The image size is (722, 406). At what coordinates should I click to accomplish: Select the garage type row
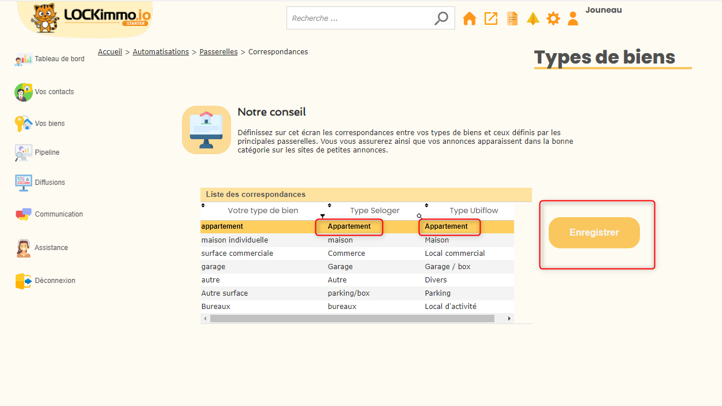pyautogui.click(x=357, y=267)
